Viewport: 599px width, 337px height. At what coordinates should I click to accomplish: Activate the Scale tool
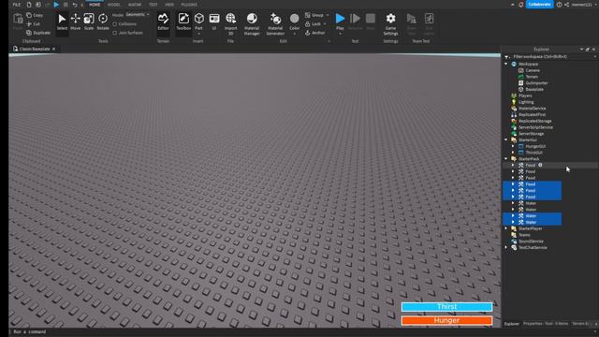[x=89, y=22]
